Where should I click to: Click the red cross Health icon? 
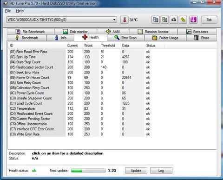coord(85,37)
